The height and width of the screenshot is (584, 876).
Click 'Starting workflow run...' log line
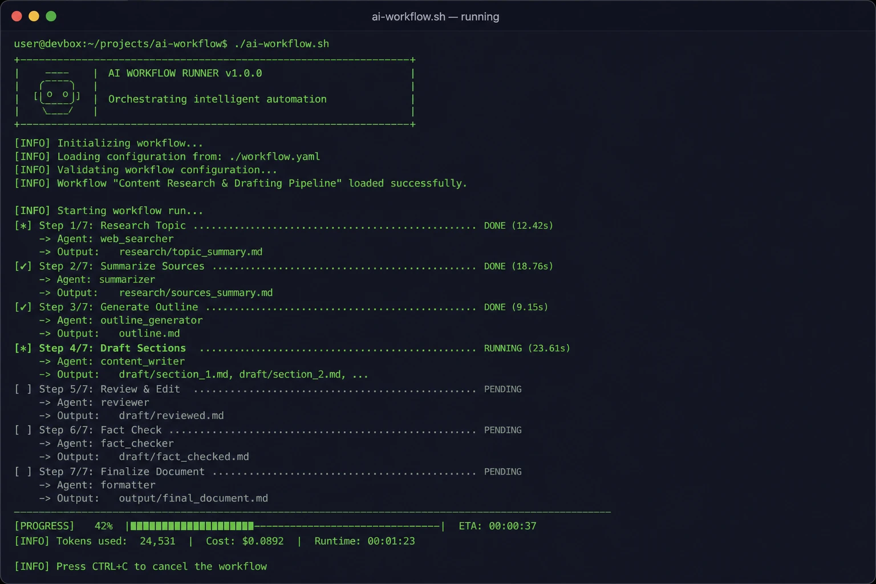(130, 211)
